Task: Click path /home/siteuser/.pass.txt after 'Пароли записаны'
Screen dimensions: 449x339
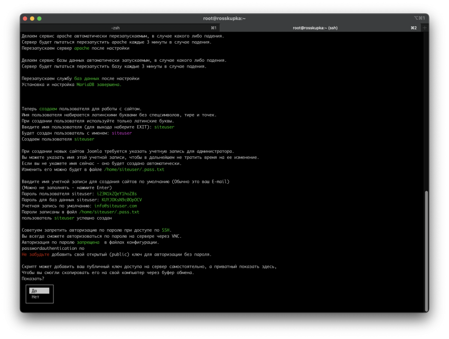Action: click(109, 212)
